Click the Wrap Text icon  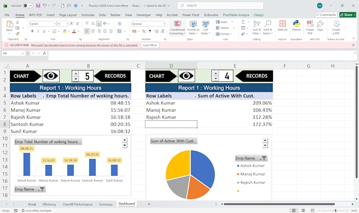pos(119,24)
